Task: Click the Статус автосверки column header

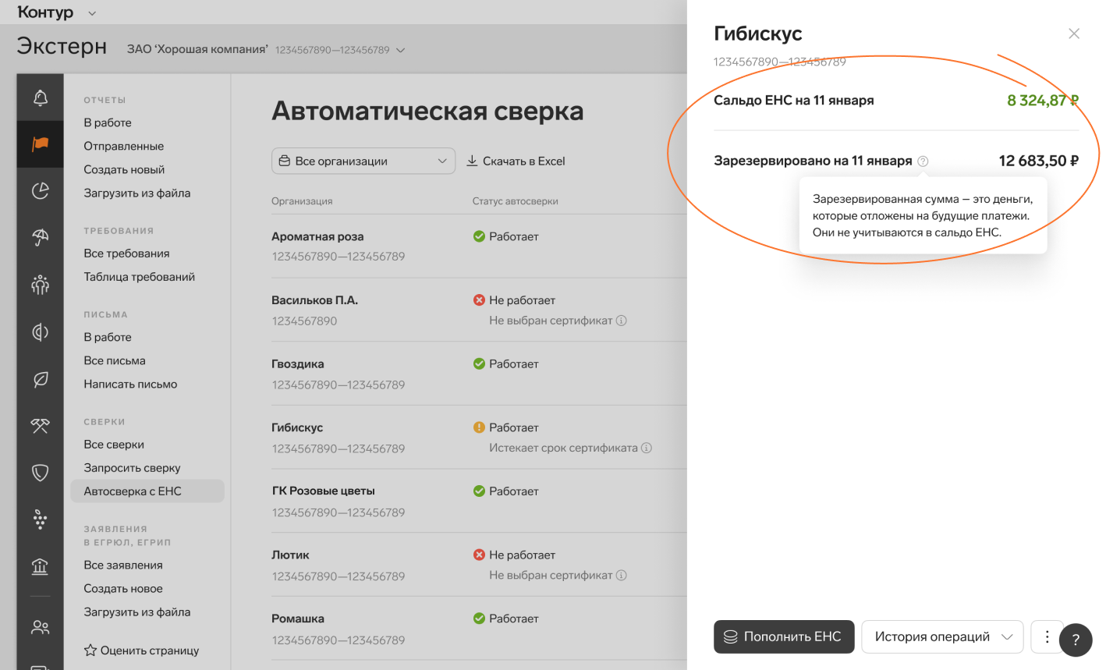Action: (515, 201)
